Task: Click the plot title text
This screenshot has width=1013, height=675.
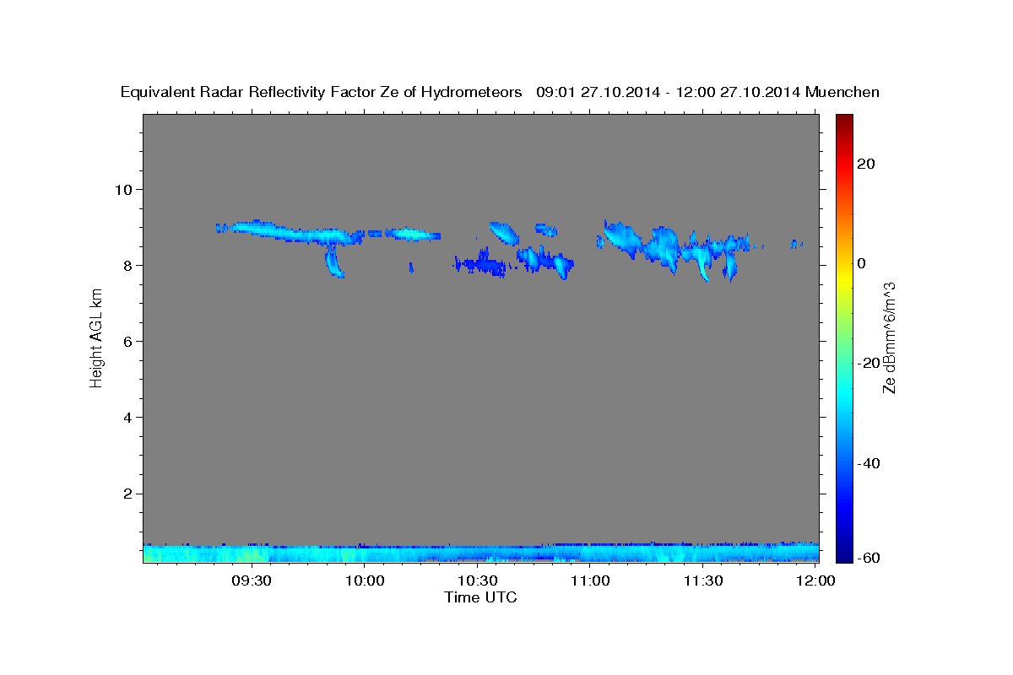Action: point(500,92)
